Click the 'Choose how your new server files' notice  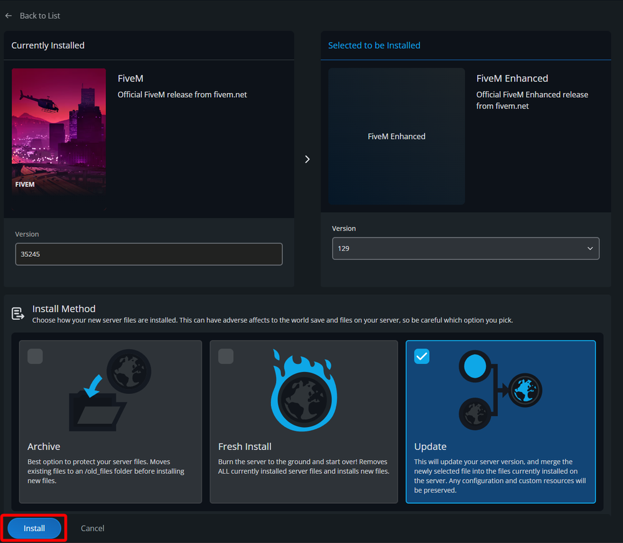click(x=273, y=320)
